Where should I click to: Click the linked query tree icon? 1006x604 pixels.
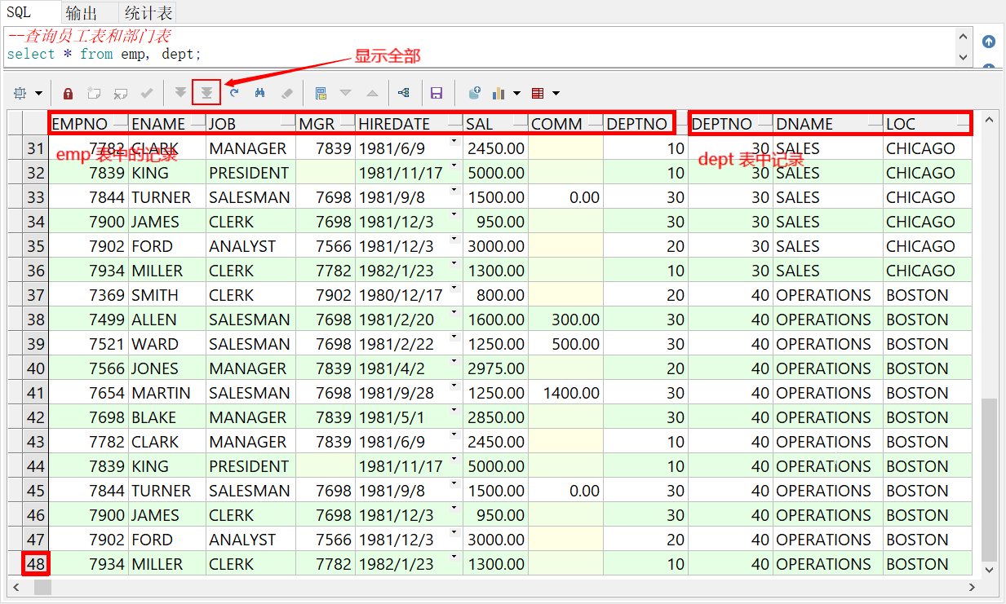pyautogui.click(x=404, y=93)
